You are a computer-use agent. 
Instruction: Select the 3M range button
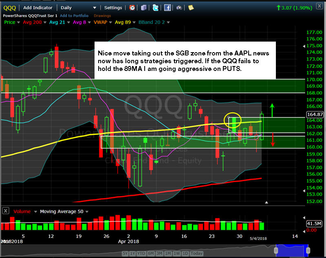tap(159, 253)
